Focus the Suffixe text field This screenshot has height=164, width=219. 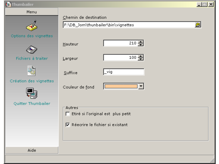coord(124,72)
